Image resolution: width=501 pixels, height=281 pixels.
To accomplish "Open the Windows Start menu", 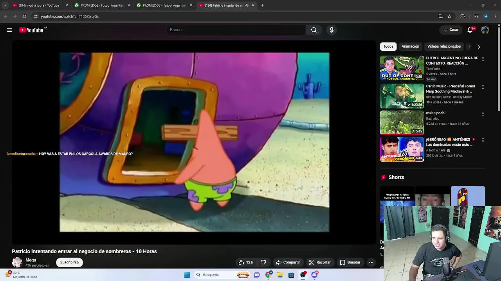I will coord(187,275).
